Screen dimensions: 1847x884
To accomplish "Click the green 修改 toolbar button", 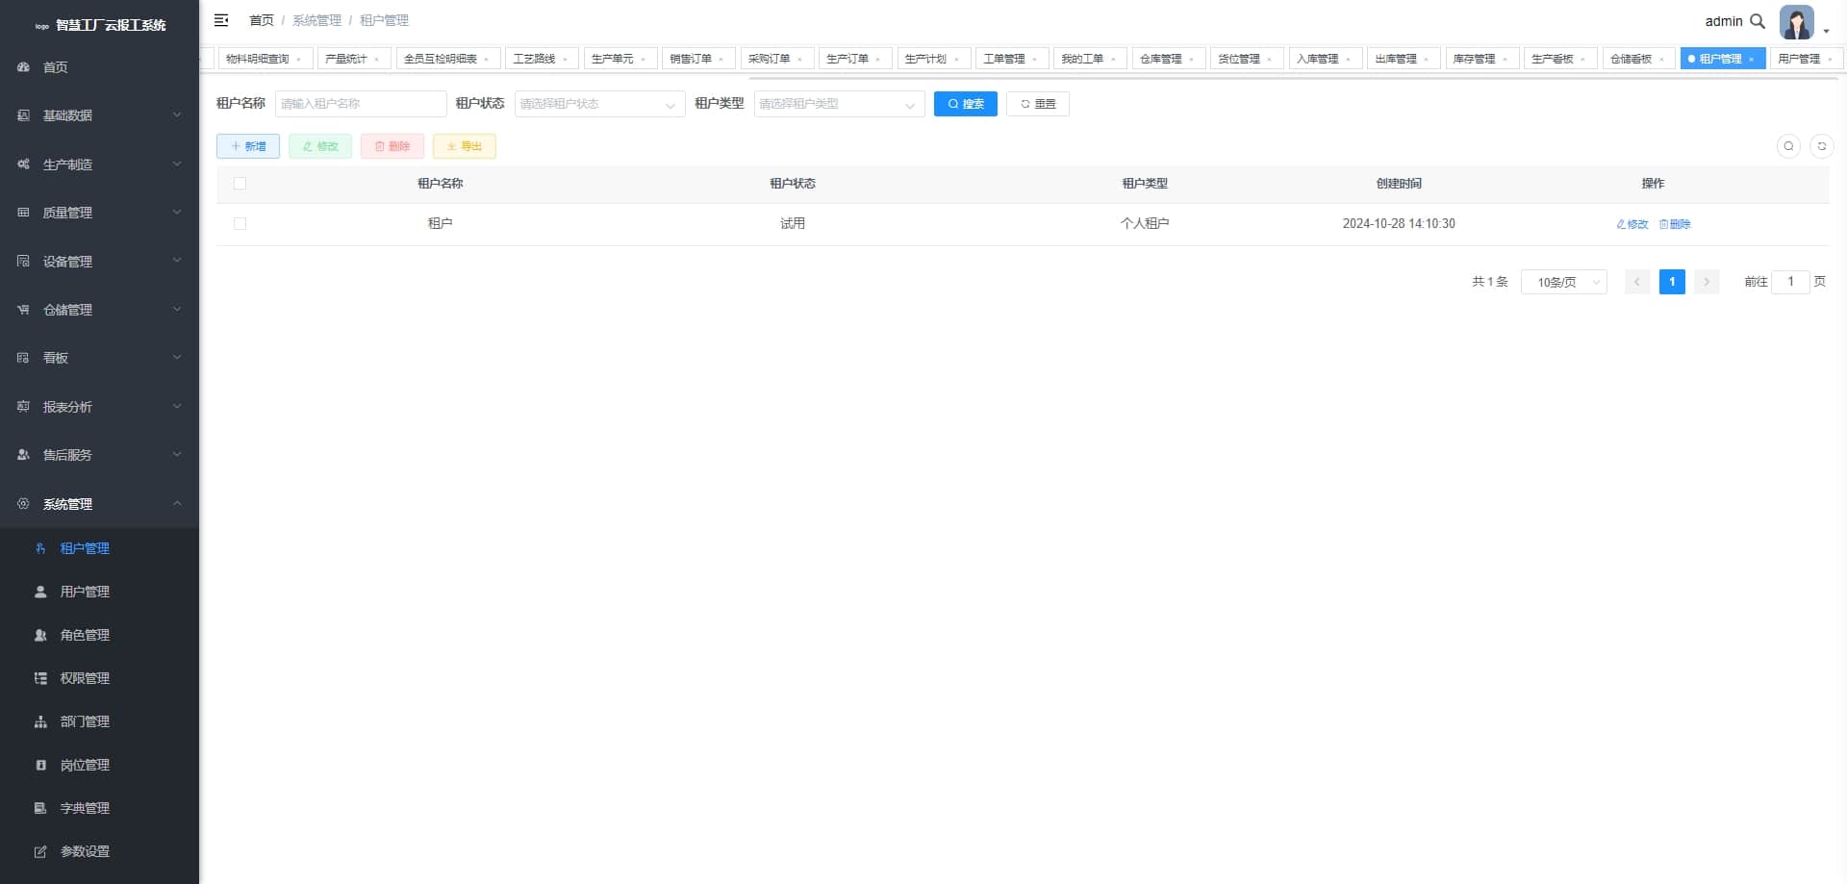I will coord(320,146).
